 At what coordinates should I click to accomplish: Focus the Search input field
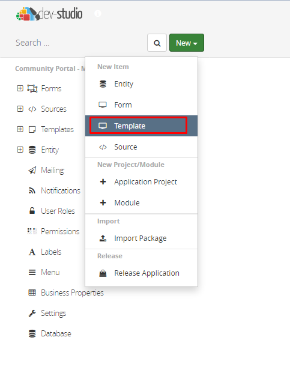(80, 43)
